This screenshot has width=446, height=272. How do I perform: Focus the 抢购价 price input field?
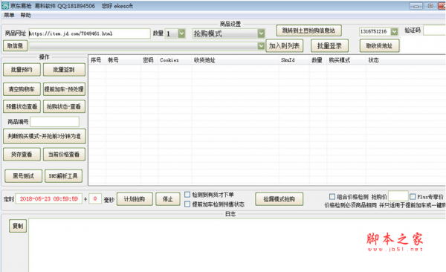(398, 196)
